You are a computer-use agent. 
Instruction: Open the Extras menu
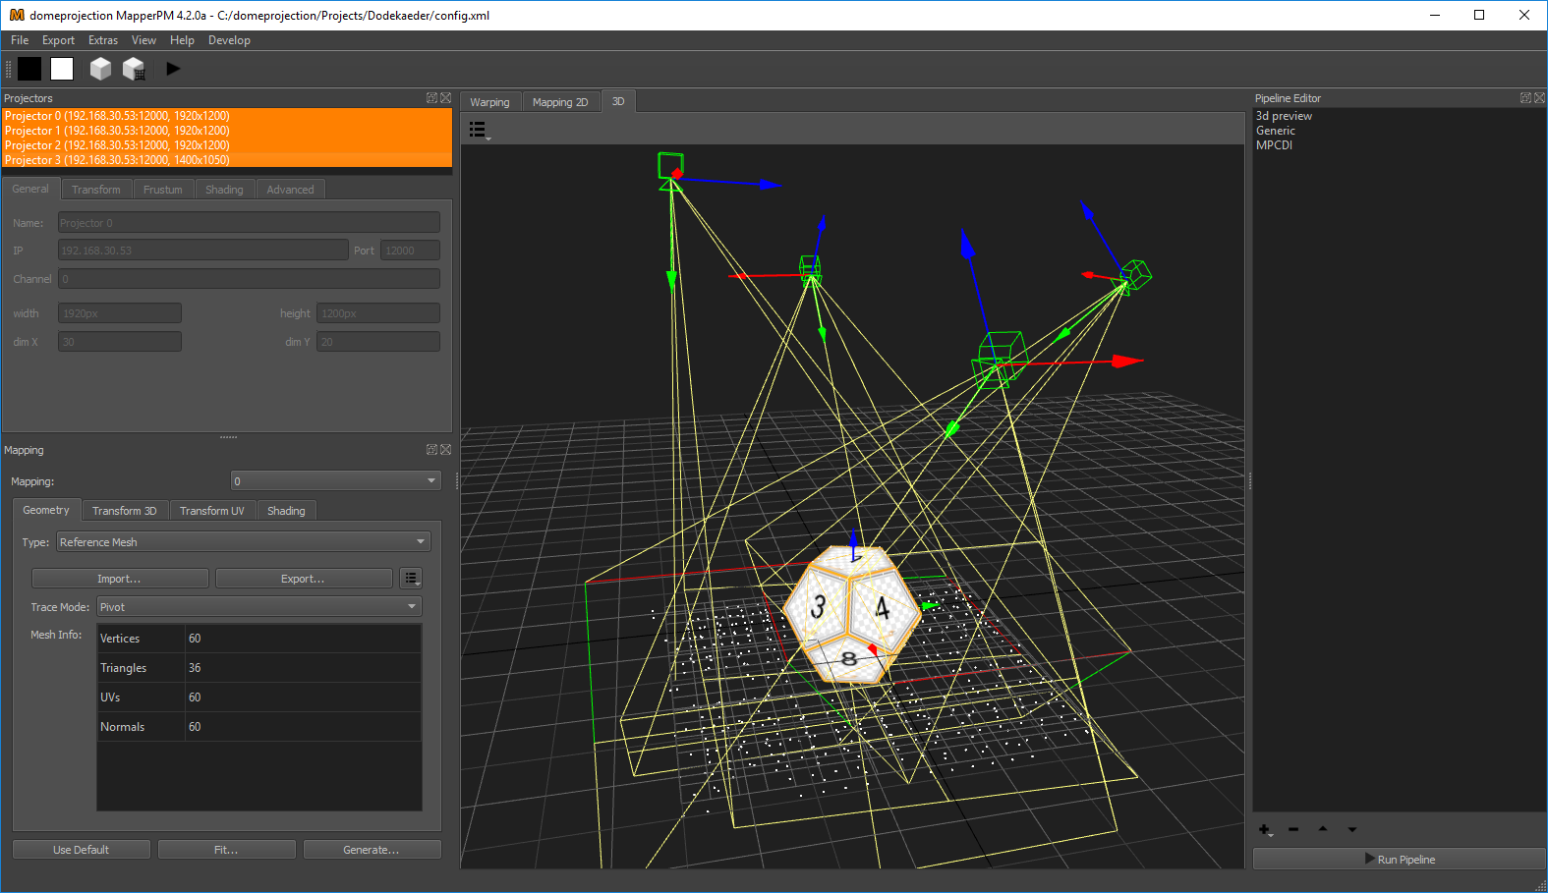pos(103,40)
